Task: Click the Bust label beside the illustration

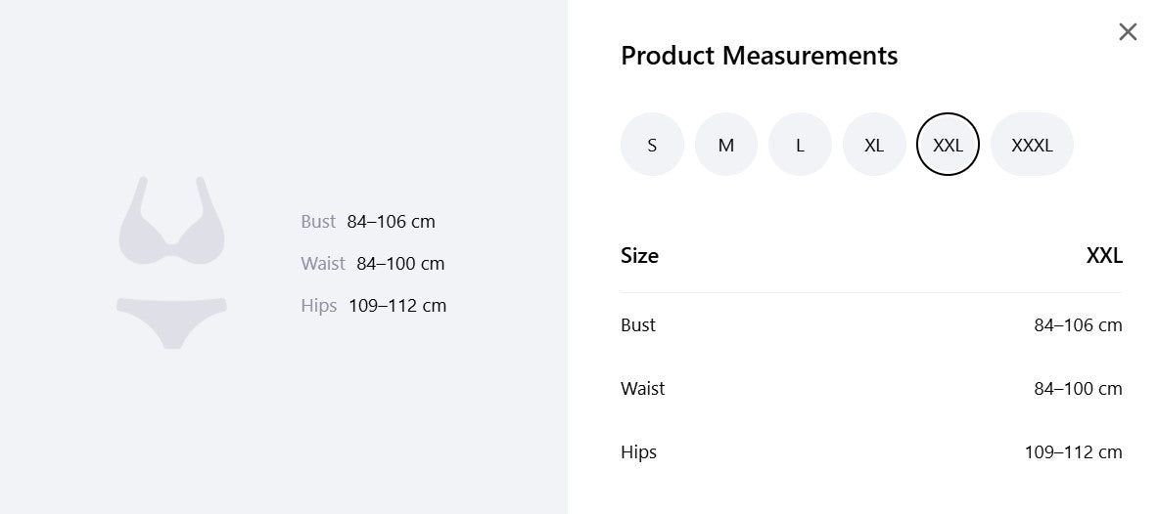Action: (318, 222)
